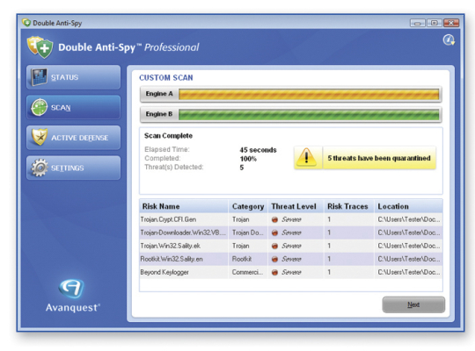
Task: Minimize the Double Anti-Spy window
Action: point(418,23)
